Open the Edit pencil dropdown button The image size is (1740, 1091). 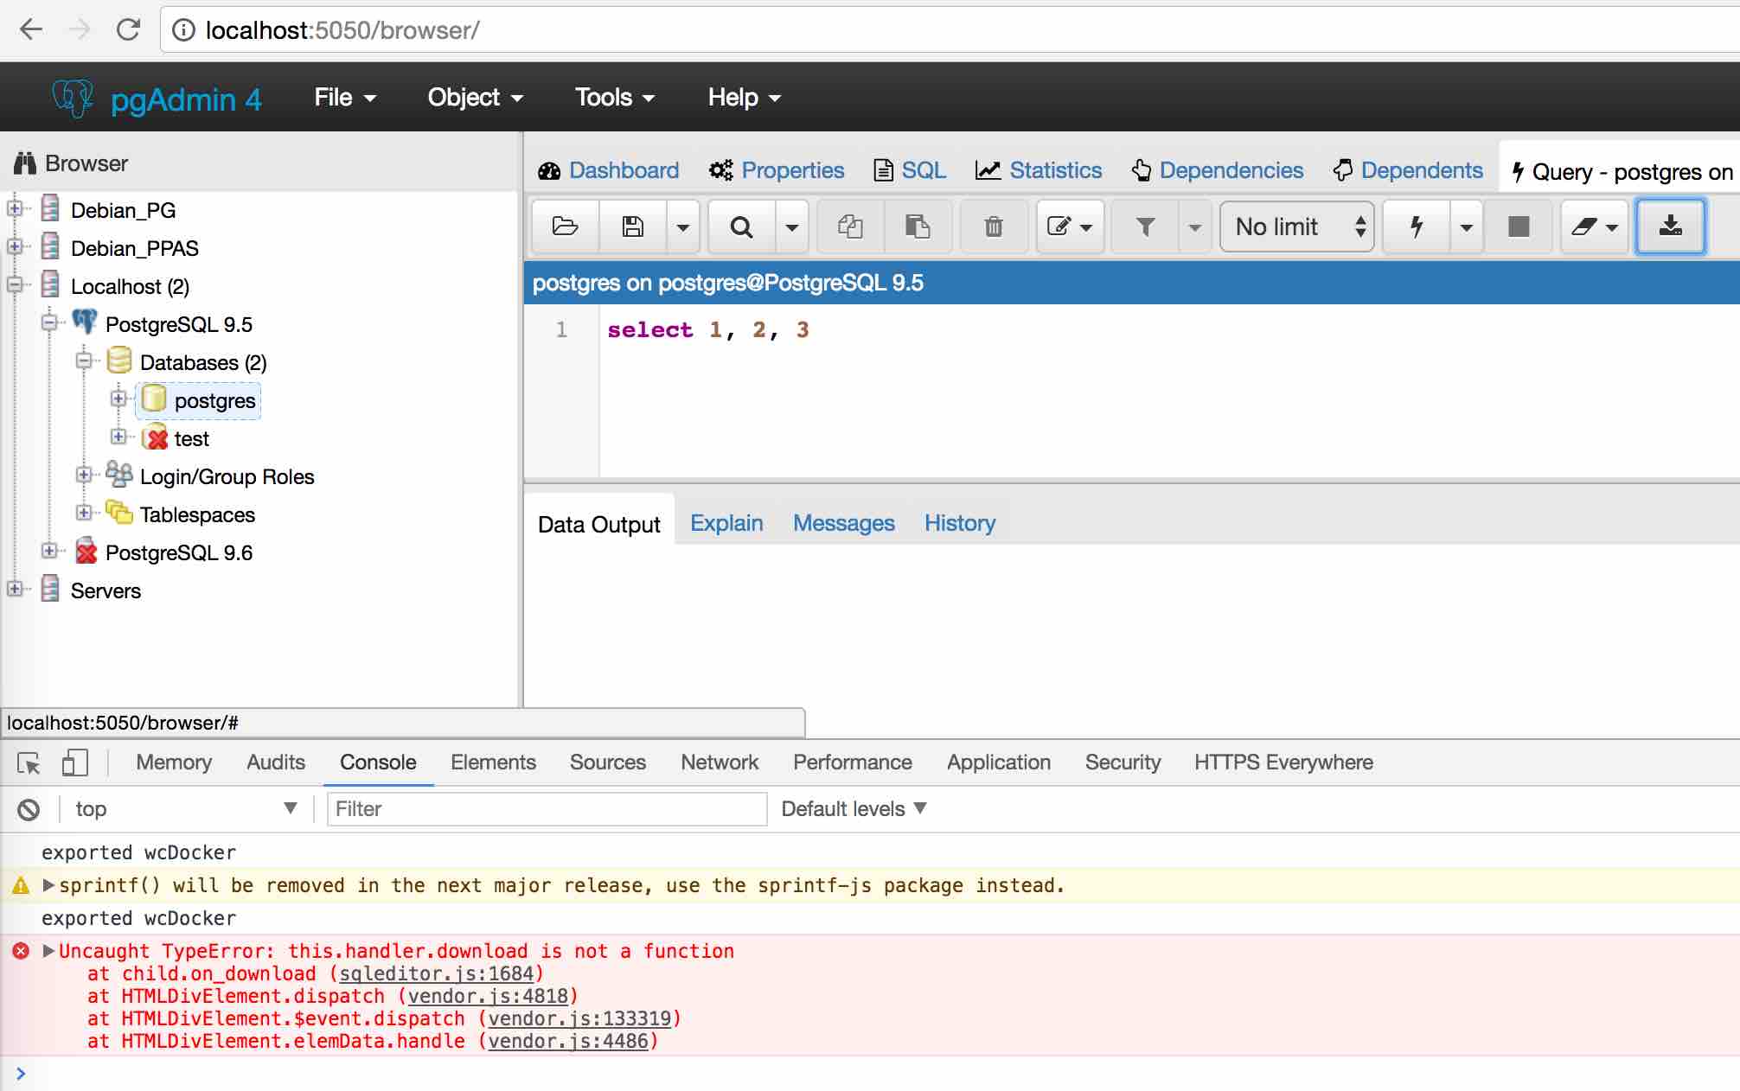1070,226
